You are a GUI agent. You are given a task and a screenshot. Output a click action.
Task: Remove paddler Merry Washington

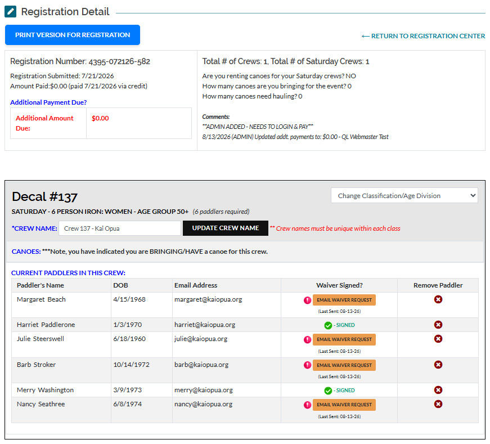438,390
